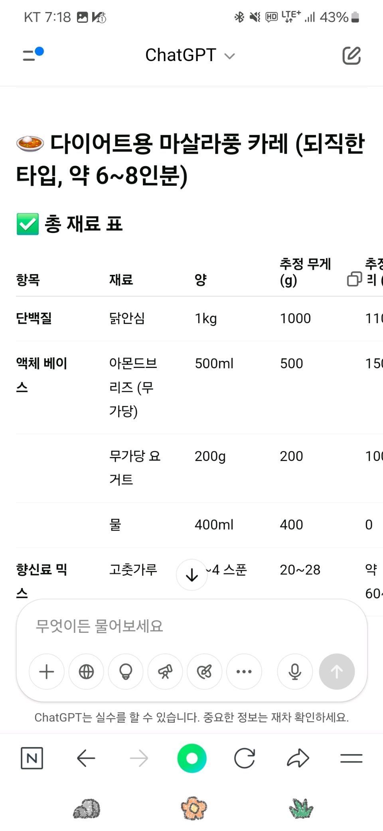This screenshot has height=831, width=383.
Task: Reload the page with refresh icon
Action: tap(245, 758)
